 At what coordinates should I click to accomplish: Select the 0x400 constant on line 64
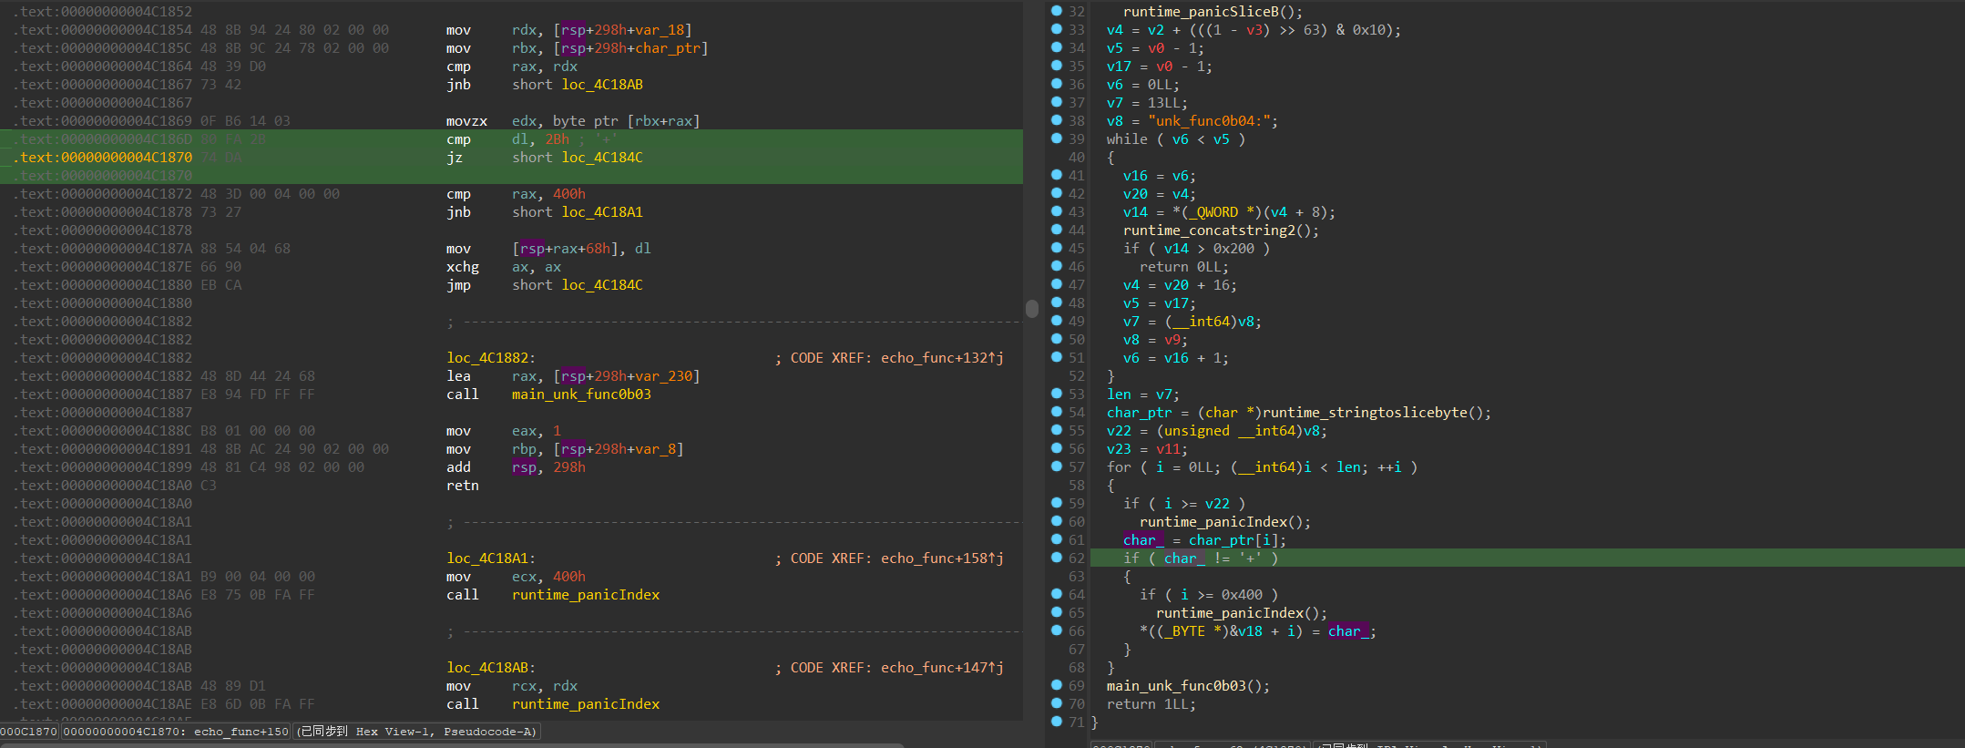pos(1242,595)
